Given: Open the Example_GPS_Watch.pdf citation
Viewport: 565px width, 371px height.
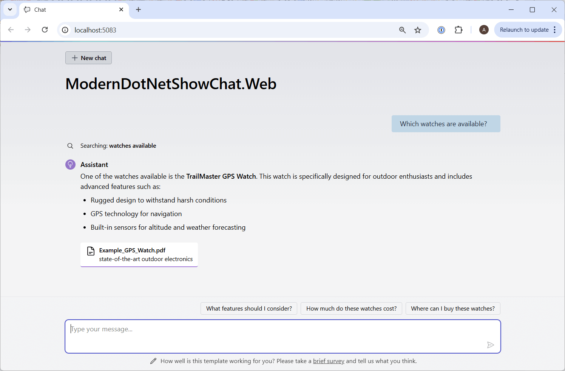Looking at the screenshot, I should coord(139,255).
